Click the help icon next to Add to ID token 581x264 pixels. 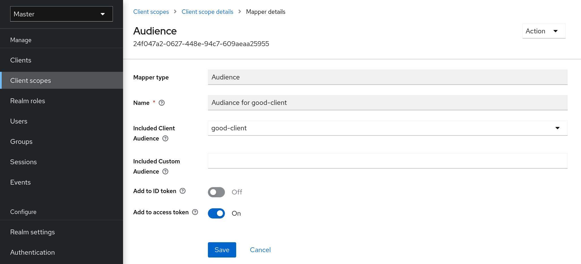click(x=182, y=191)
